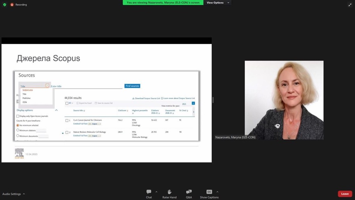Image resolution: width=355 pixels, height=200 pixels.
Task: Collapse the Display options section
Action: point(56,110)
